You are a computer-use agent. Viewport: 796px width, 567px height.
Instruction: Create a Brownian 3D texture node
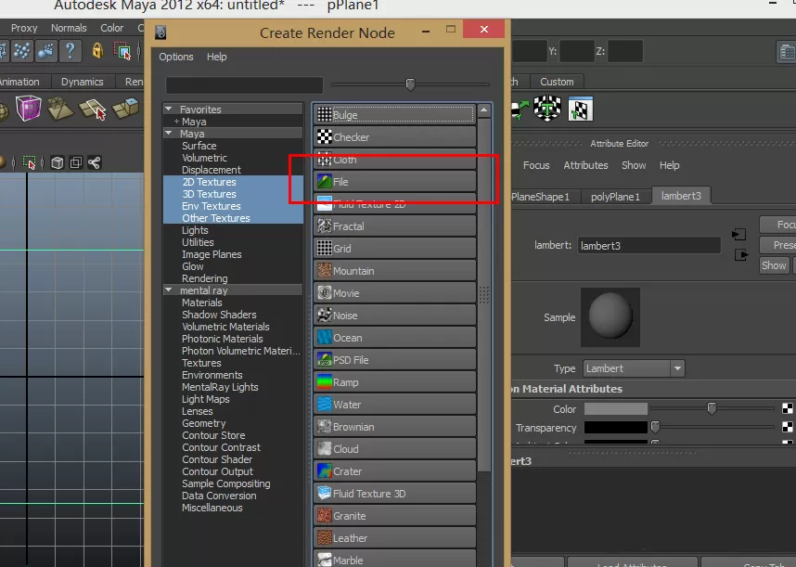395,428
